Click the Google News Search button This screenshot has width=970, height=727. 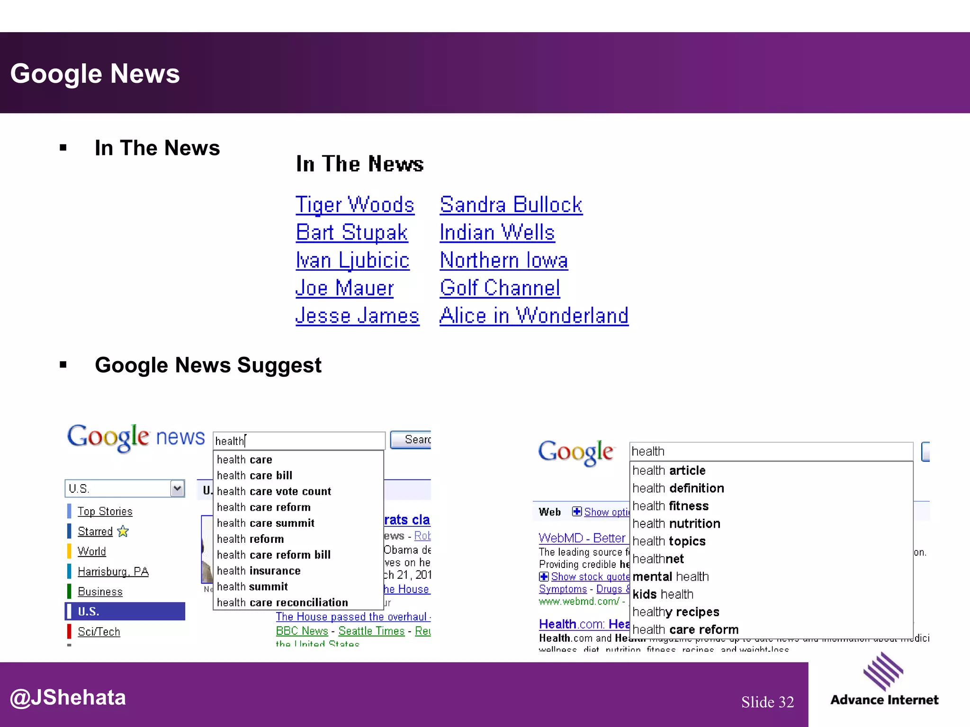tap(411, 440)
